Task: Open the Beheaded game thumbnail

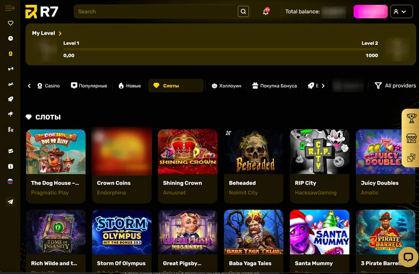Action: click(254, 152)
